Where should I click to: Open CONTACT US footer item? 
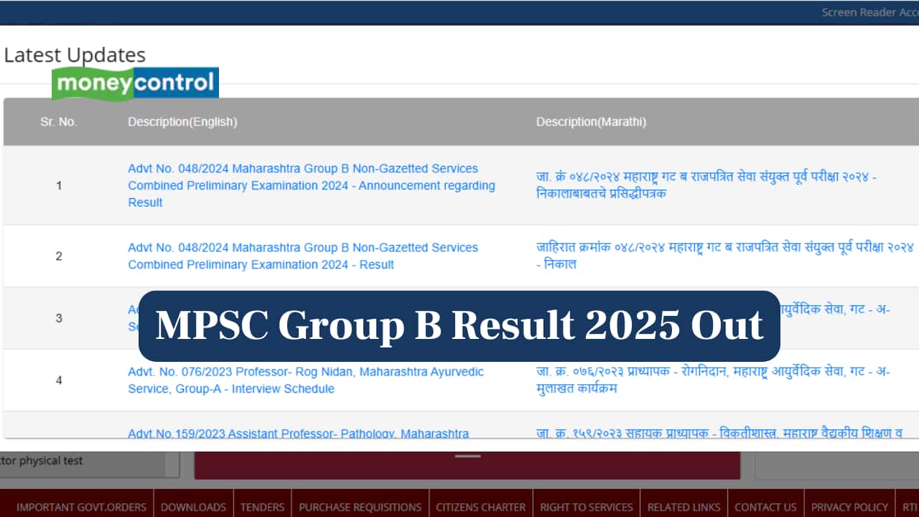(765, 507)
